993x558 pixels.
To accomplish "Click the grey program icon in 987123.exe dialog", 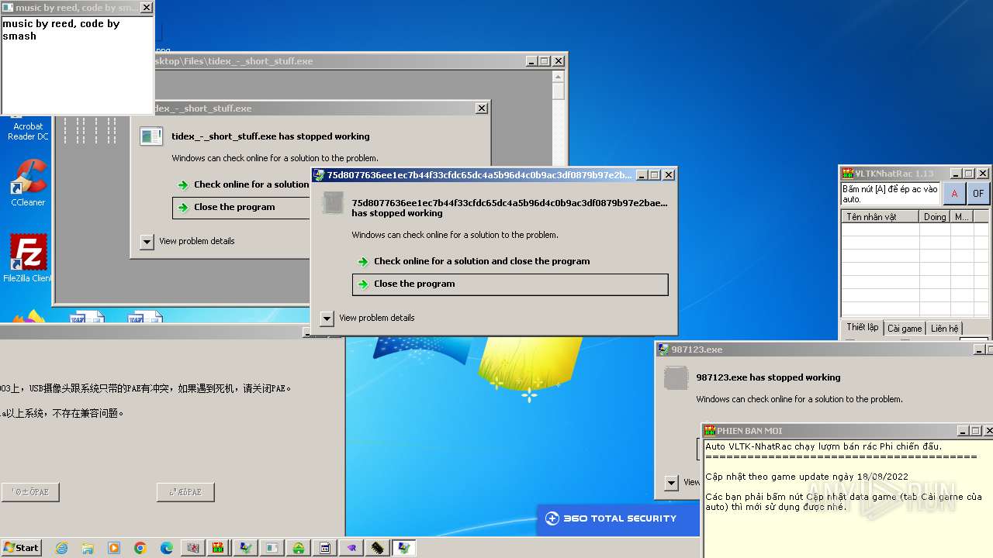I will pyautogui.click(x=676, y=378).
